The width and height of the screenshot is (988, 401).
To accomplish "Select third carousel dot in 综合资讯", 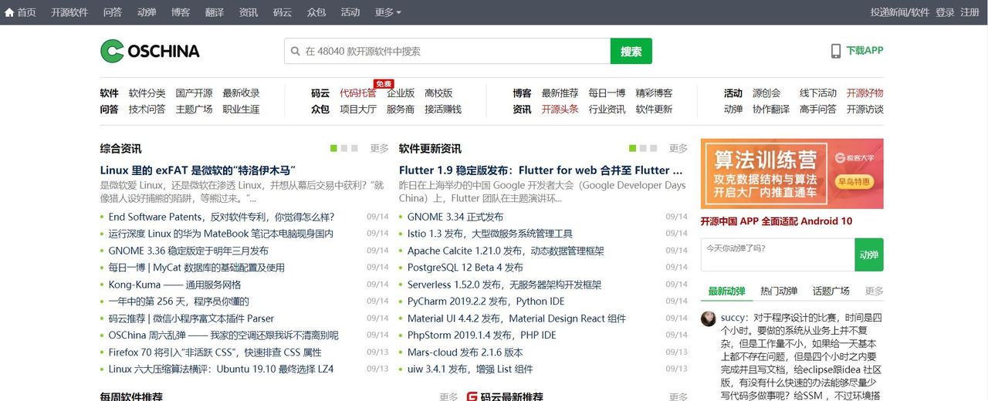I will point(354,148).
